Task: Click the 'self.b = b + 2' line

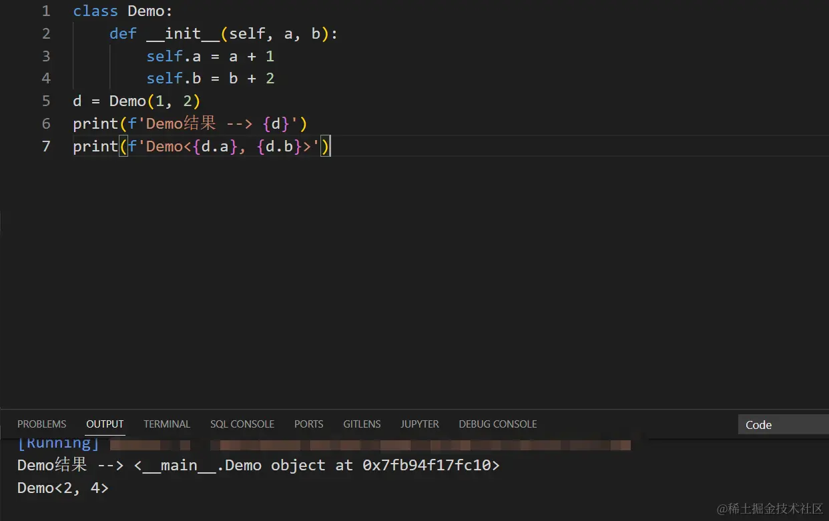Action: (x=210, y=78)
